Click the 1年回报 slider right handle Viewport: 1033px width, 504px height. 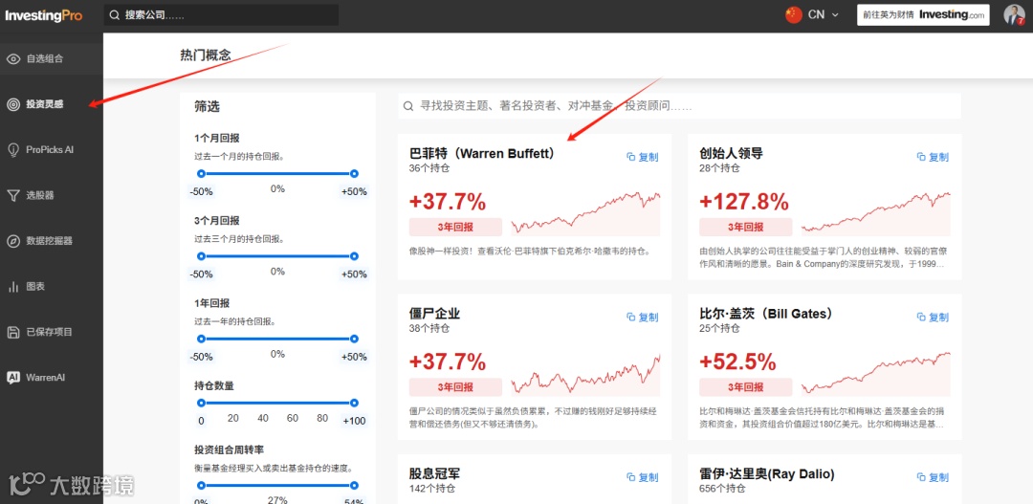[354, 338]
